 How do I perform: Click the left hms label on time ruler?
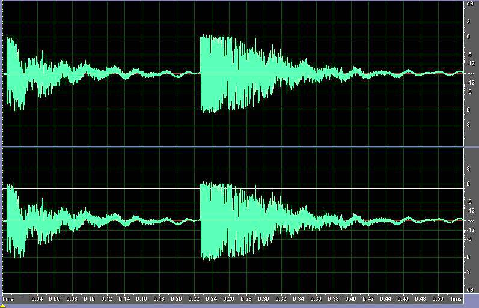click(7, 298)
